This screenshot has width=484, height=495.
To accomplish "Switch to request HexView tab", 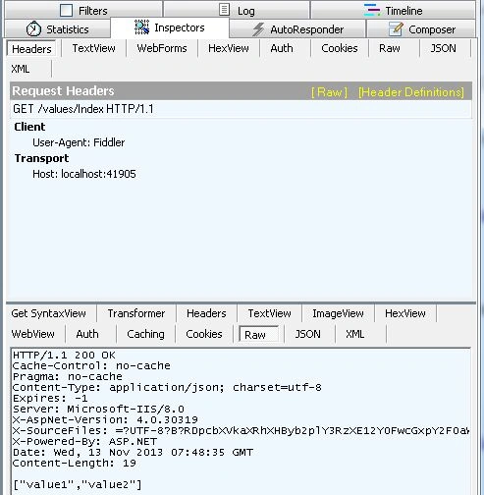I will tap(229, 48).
